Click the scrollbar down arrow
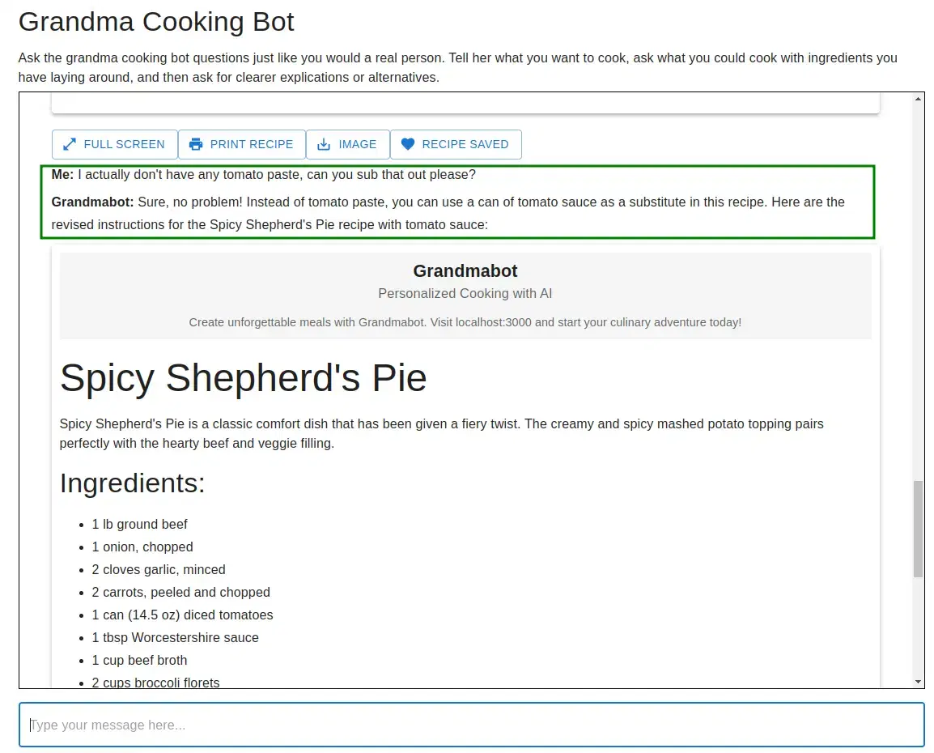Image resolution: width=934 pixels, height=753 pixels. (x=918, y=682)
